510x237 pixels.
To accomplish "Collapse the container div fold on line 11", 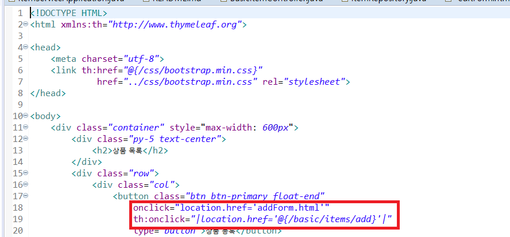I will pos(25,128).
